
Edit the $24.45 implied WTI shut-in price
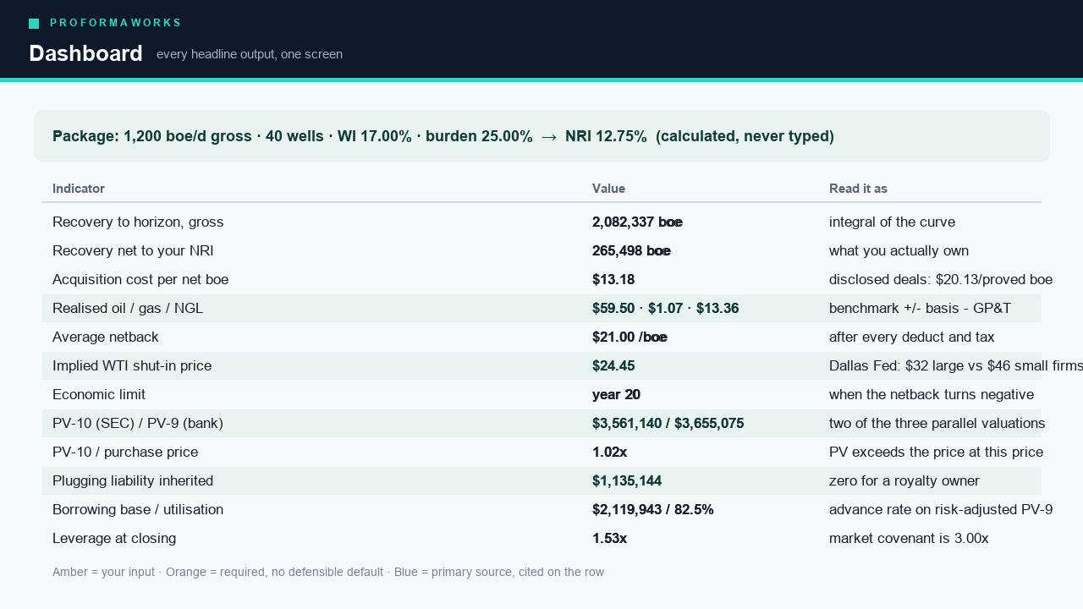pyautogui.click(x=613, y=365)
